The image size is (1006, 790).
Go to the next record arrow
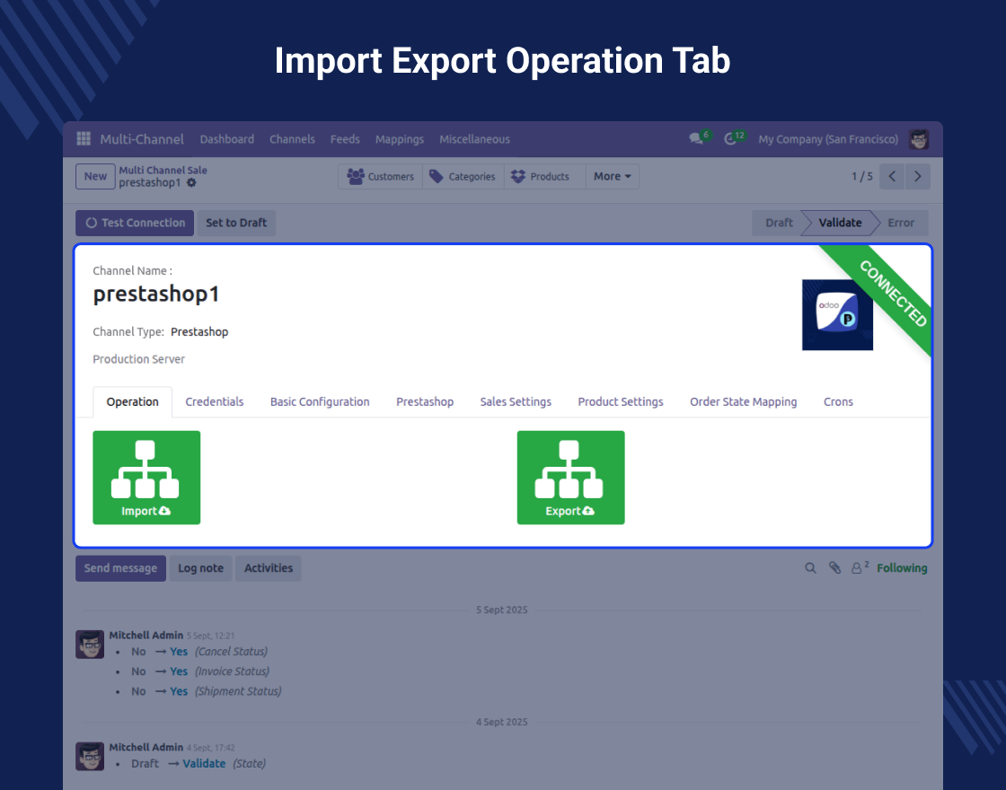click(917, 176)
